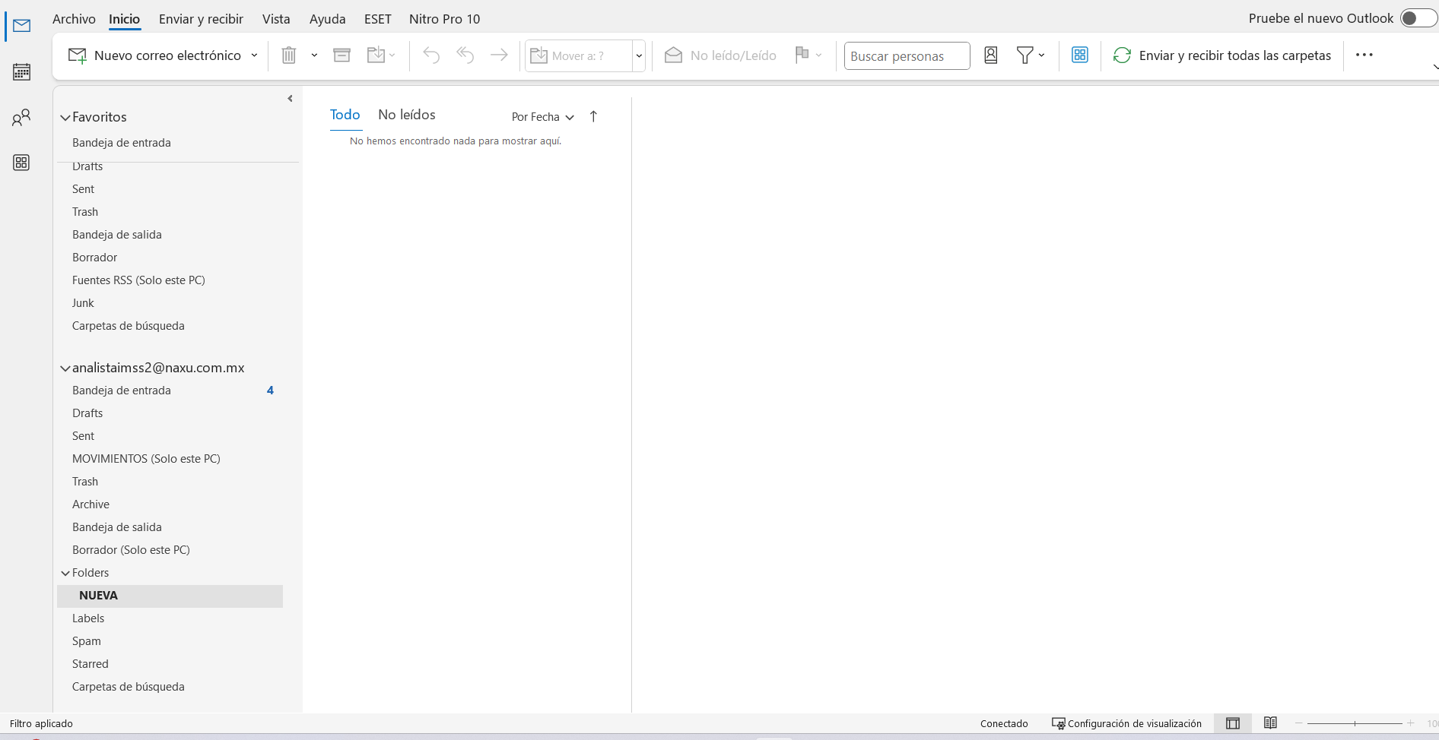
Task: Click the sync icon to send and receive all folders
Action: click(1122, 55)
